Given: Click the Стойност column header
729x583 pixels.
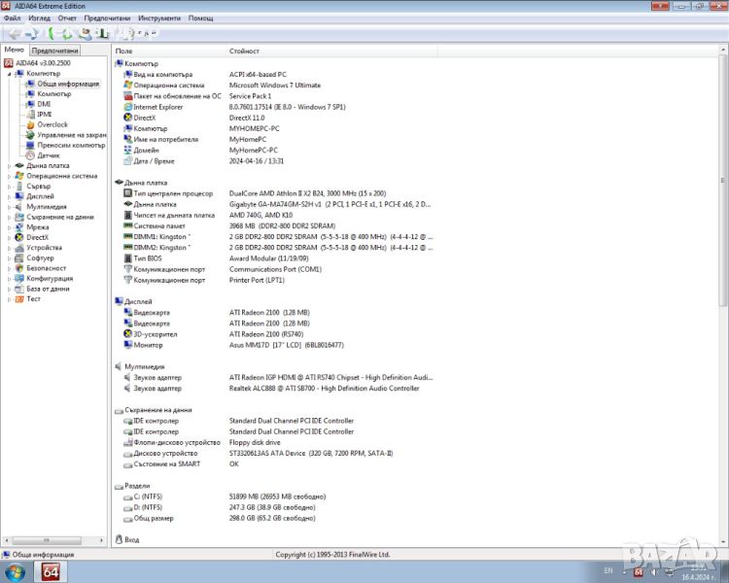Looking at the screenshot, I should point(244,51).
